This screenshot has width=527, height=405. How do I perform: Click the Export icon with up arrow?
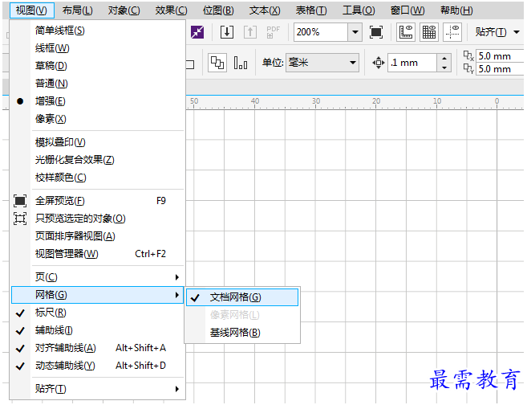250,32
